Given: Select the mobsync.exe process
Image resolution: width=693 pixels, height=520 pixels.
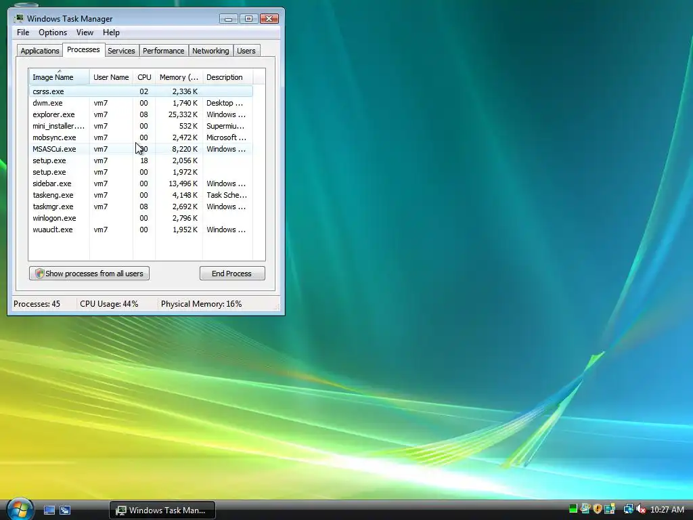Looking at the screenshot, I should click(141, 137).
